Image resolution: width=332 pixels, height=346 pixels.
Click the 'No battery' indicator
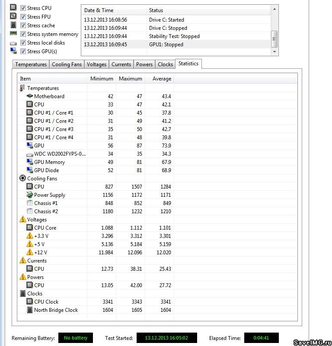tap(76, 338)
